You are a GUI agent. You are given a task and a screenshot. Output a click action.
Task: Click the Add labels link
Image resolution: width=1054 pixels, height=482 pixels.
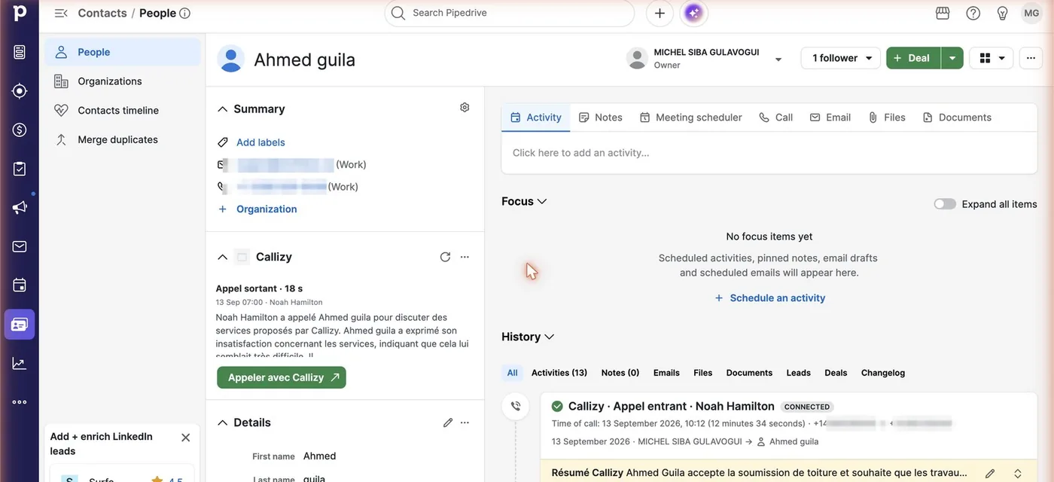[x=260, y=142]
